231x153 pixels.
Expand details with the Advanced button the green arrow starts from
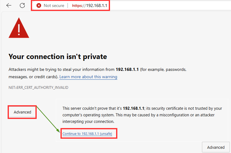[x=23, y=112]
